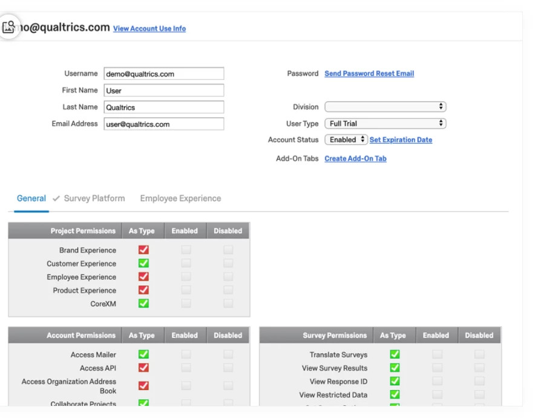
Task: Check Disabled for Brand Experience
Action: coord(228,250)
